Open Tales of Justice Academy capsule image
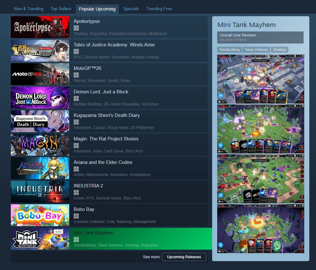The width and height of the screenshot is (316, 270). point(40,51)
